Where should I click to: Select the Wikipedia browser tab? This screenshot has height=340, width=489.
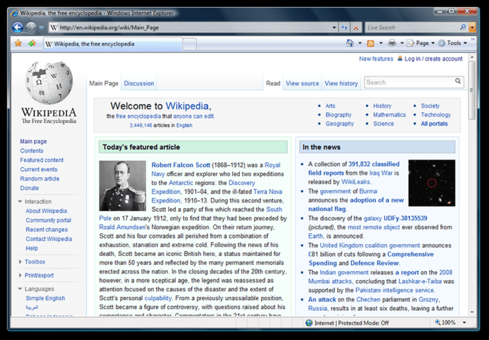(x=113, y=44)
